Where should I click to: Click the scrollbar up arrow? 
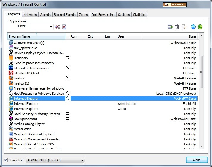tap(201, 36)
